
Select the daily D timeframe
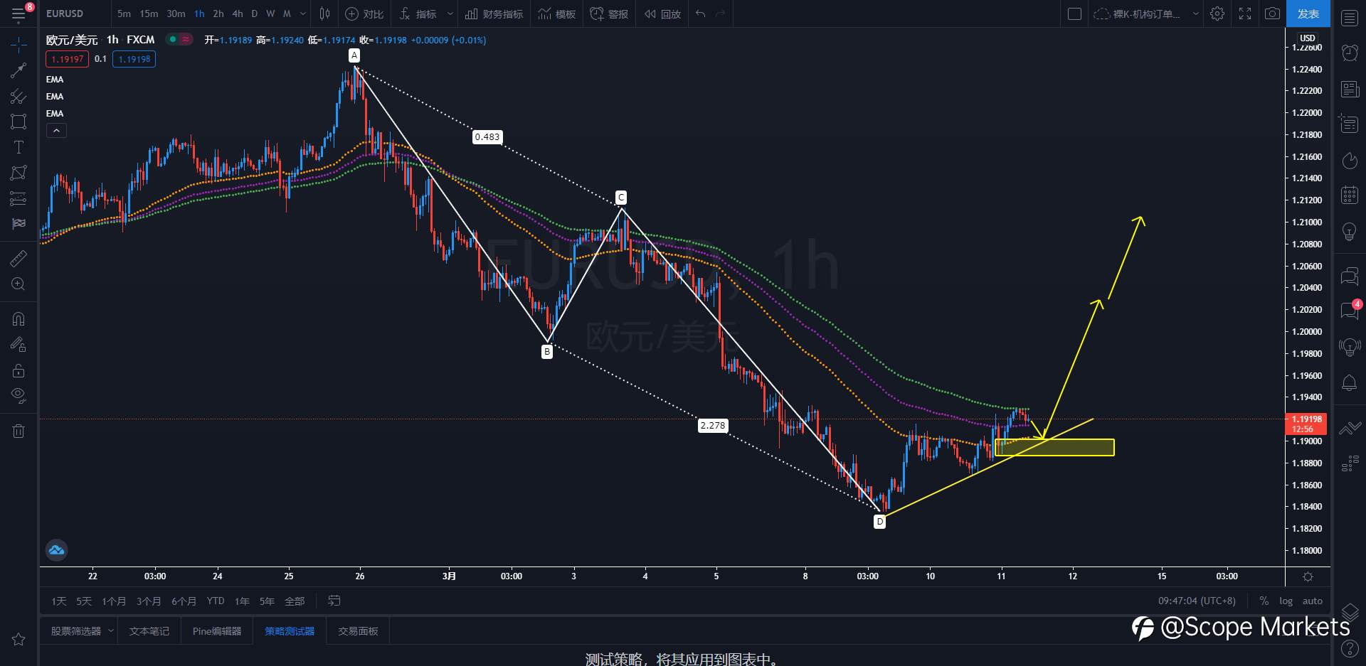point(255,14)
